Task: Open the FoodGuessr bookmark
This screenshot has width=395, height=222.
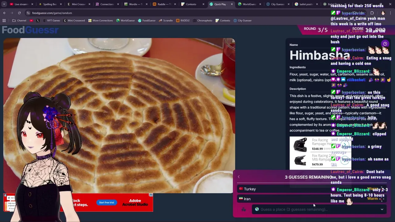Action: pyautogui.click(x=147, y=20)
